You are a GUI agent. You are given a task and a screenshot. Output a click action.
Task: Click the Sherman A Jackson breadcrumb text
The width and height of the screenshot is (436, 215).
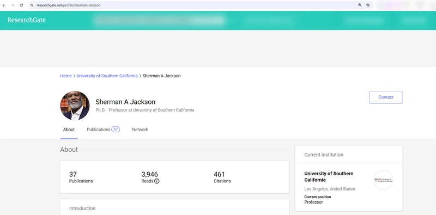click(x=161, y=76)
